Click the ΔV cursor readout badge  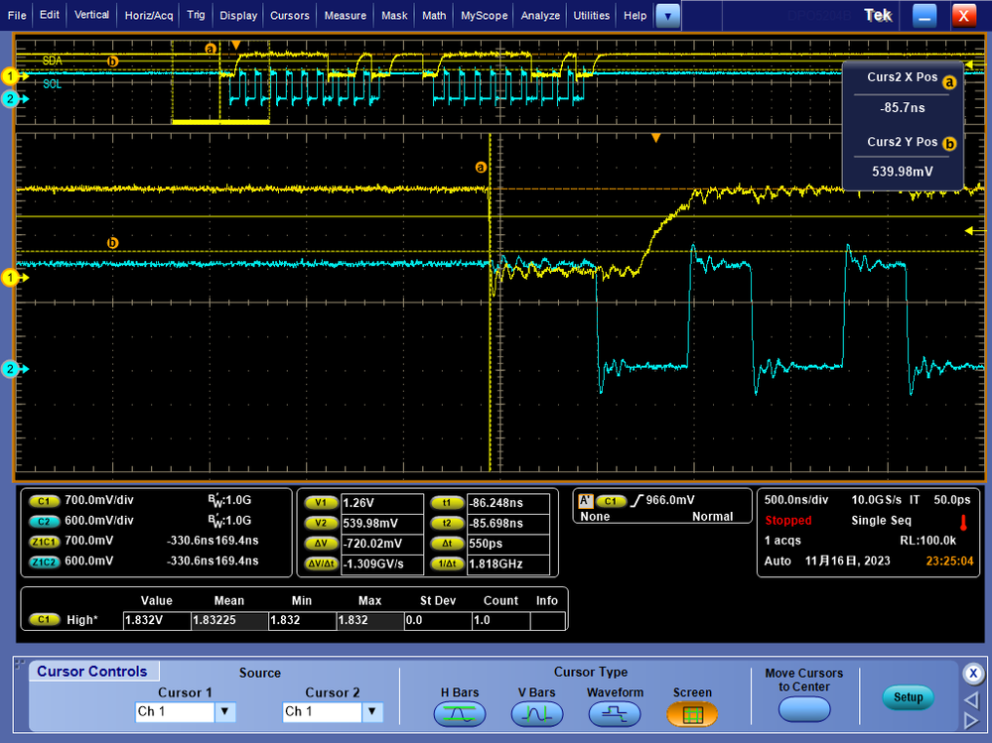pos(322,544)
